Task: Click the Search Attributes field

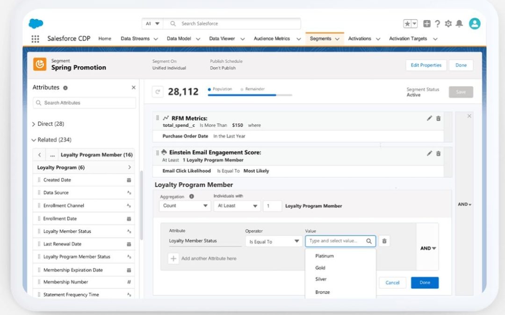Action: coord(84,103)
